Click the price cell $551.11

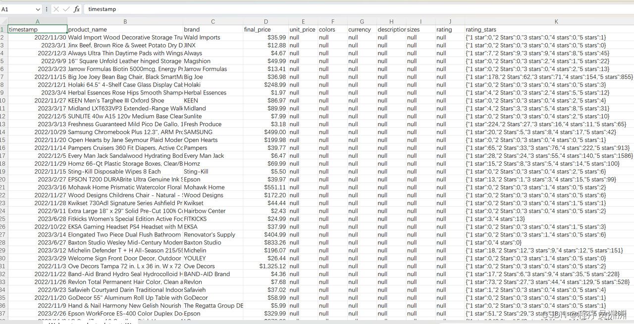tap(266, 187)
